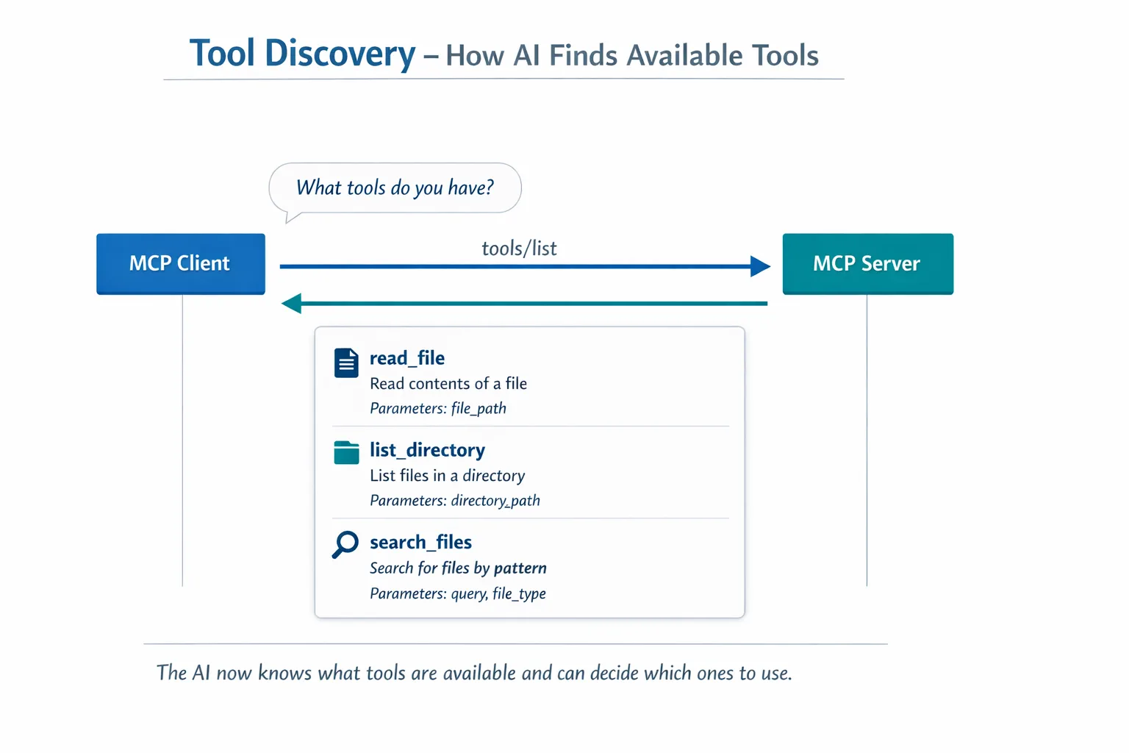1129x753 pixels.
Task: Click 'Parameters: file_path' line
Action: coord(438,409)
